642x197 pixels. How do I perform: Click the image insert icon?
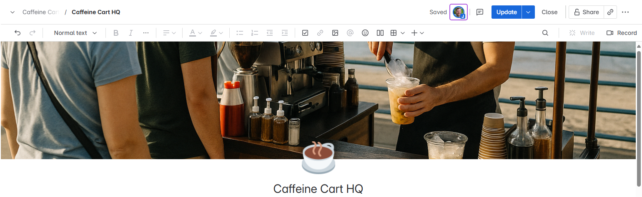(x=335, y=33)
